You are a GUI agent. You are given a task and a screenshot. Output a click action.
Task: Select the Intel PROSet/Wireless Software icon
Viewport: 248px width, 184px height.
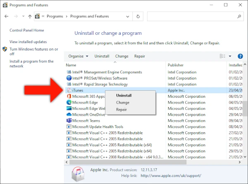(x=69, y=78)
